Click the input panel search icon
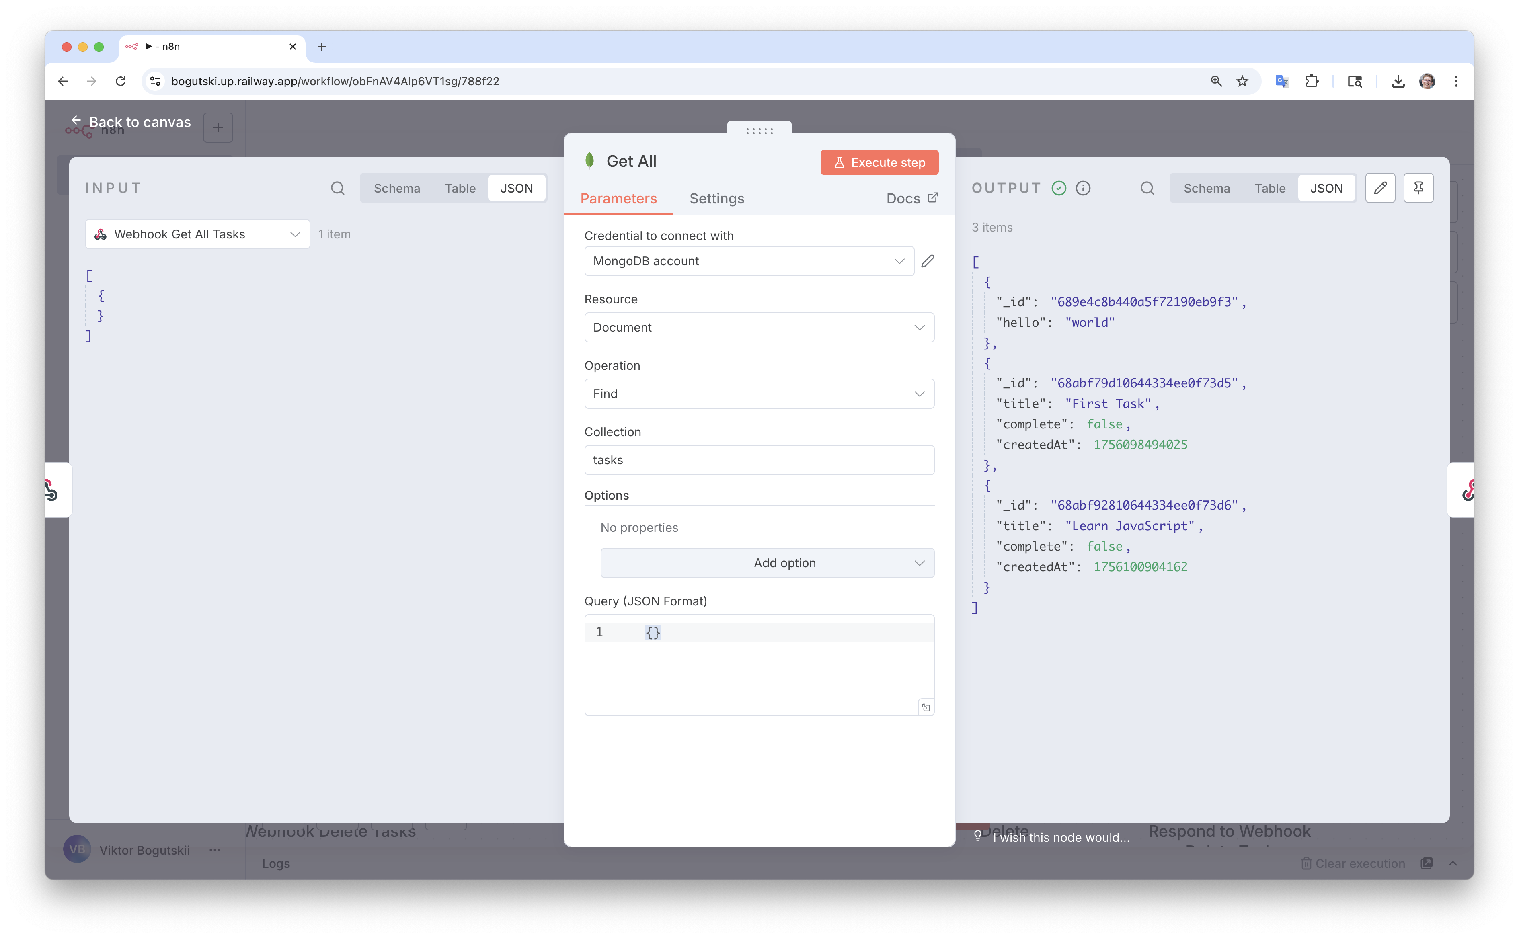1519x939 pixels. [337, 188]
